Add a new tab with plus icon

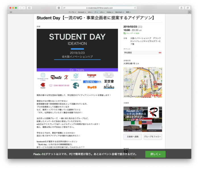click(190, 12)
